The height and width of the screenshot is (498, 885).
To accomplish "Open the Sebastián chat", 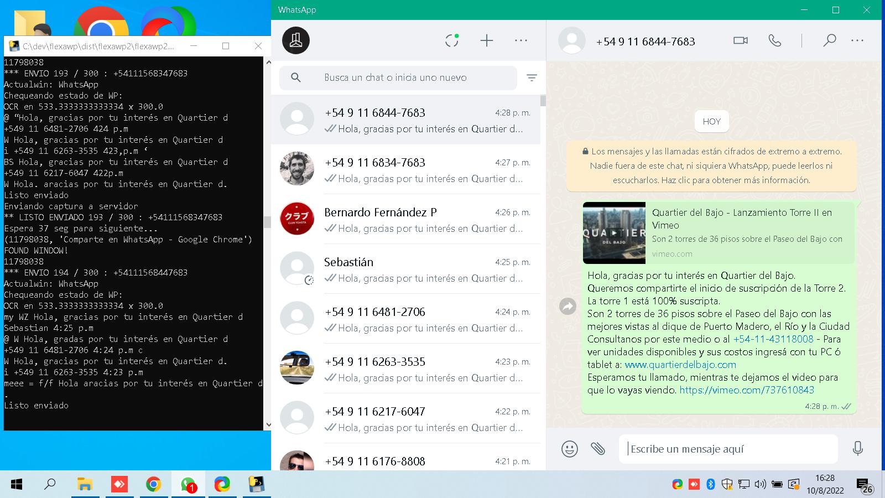I will click(405, 269).
